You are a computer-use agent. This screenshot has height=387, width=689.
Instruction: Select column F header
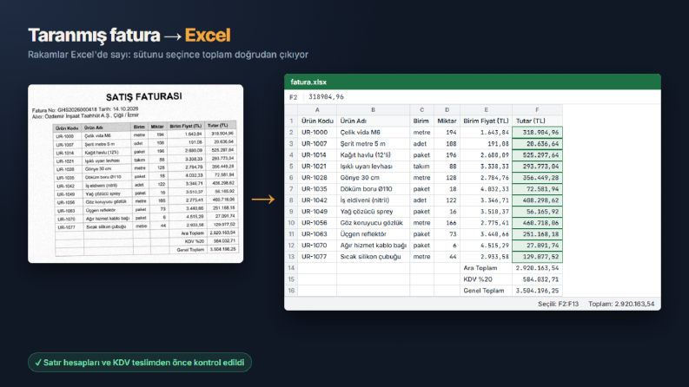537,109
